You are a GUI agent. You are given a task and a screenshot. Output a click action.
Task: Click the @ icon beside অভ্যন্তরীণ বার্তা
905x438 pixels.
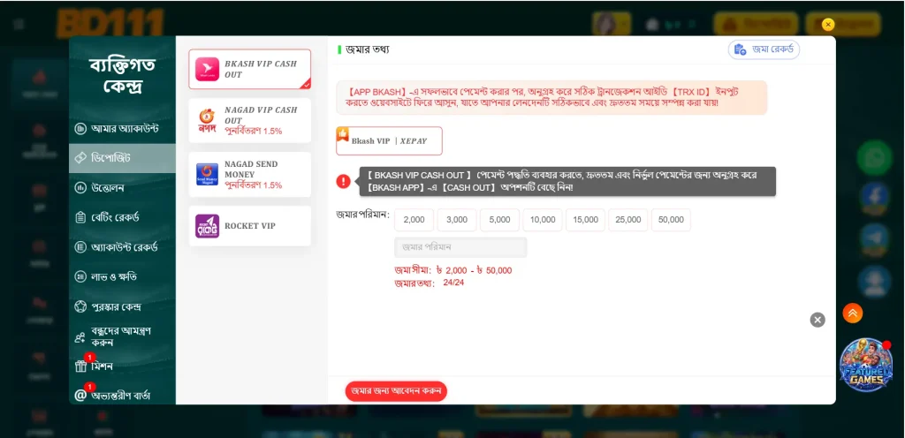pos(80,396)
